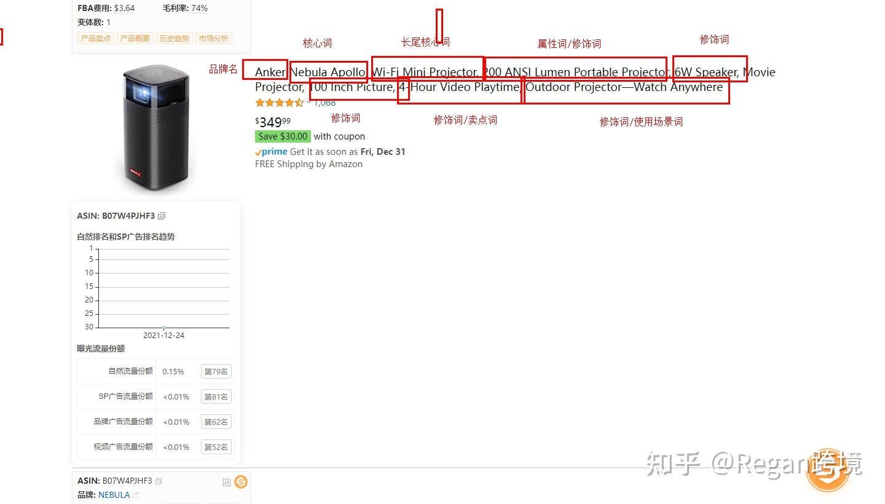Click the NEBULA brand link

114,495
